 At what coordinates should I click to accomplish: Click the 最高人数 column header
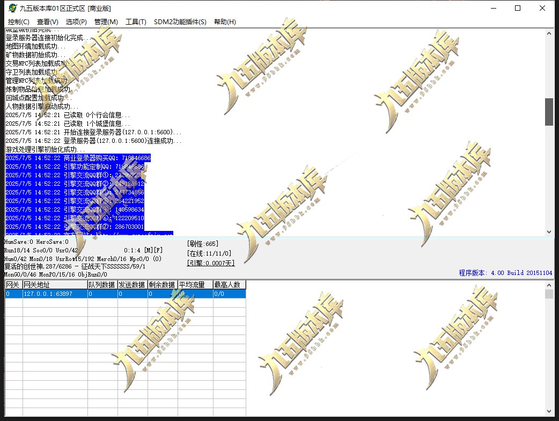229,285
